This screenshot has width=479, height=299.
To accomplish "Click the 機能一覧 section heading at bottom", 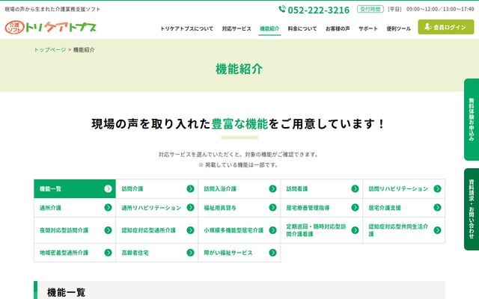I will tap(67, 292).
